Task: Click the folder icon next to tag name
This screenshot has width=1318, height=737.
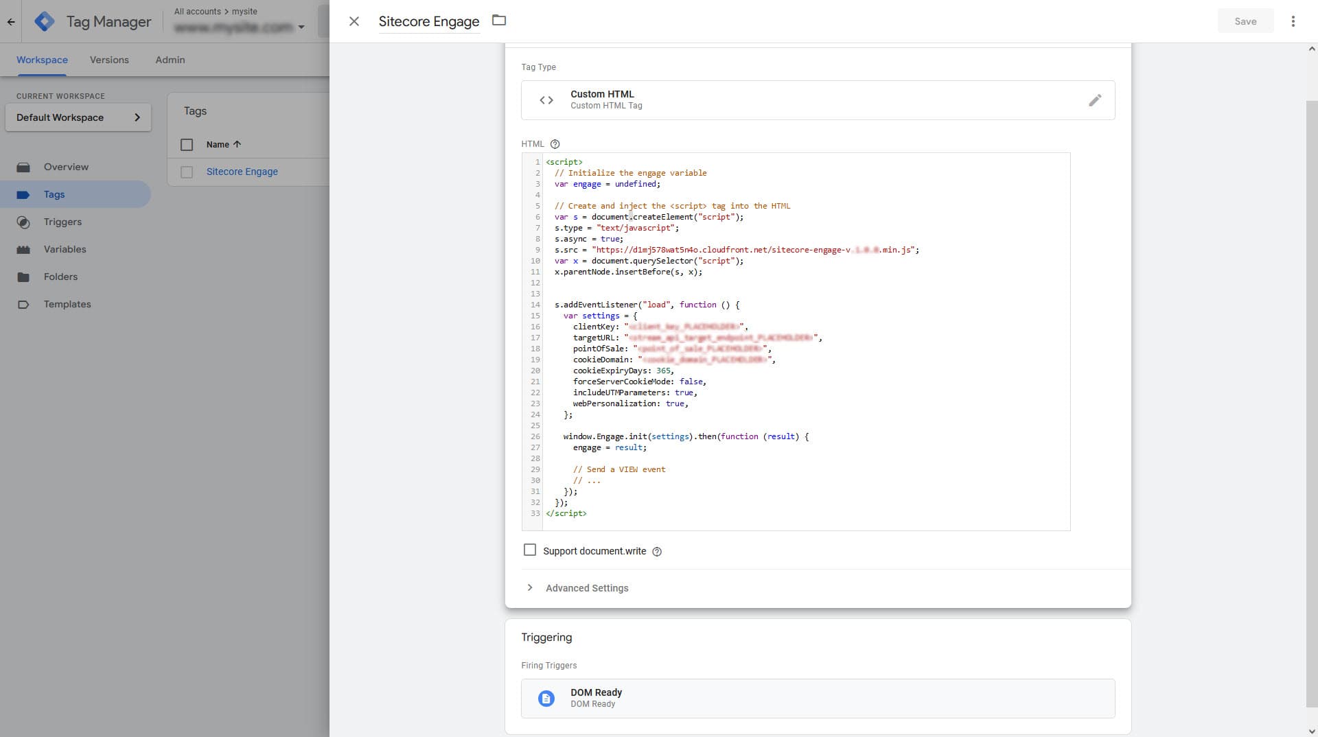Action: (499, 21)
